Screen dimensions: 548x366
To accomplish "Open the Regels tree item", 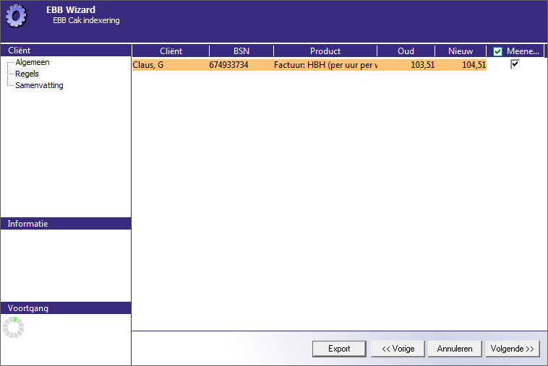I will [x=27, y=74].
